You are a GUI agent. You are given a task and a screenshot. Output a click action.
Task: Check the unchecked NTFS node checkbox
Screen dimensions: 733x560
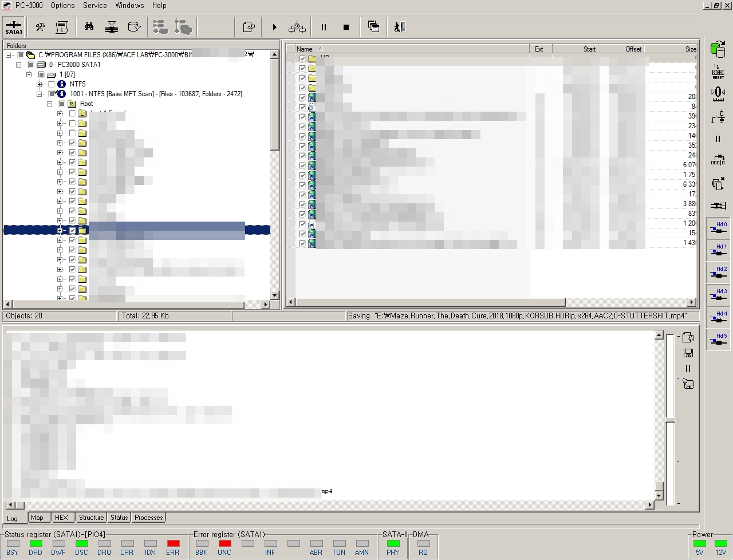tap(52, 84)
